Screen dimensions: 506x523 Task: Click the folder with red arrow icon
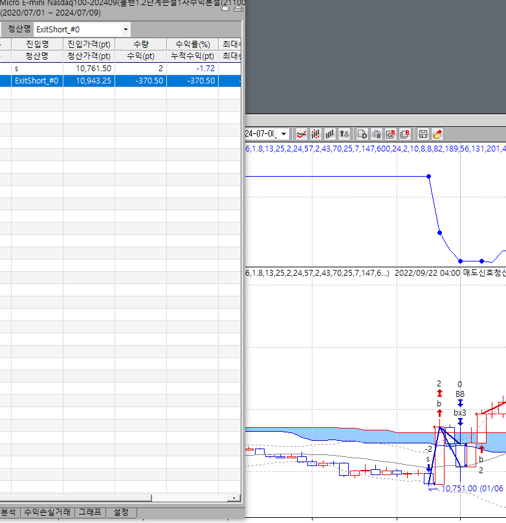pos(437,134)
